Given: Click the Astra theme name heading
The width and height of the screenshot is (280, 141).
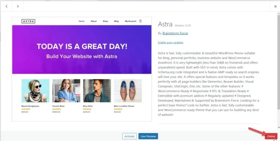Looking at the screenshot, I should (x=165, y=24).
